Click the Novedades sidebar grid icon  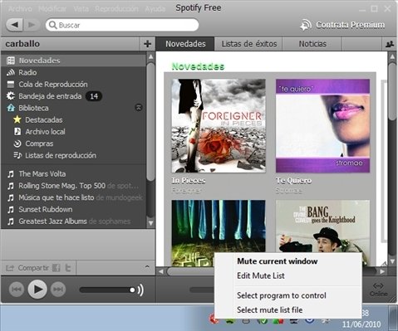[x=11, y=61]
